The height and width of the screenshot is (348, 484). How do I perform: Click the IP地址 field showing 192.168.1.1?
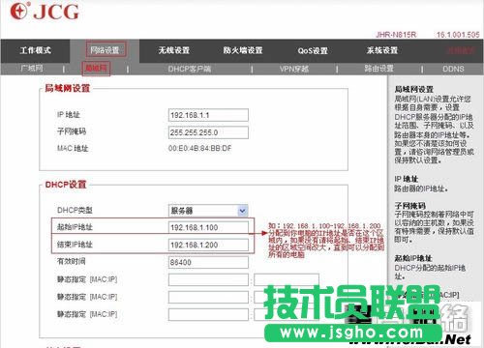coord(208,115)
